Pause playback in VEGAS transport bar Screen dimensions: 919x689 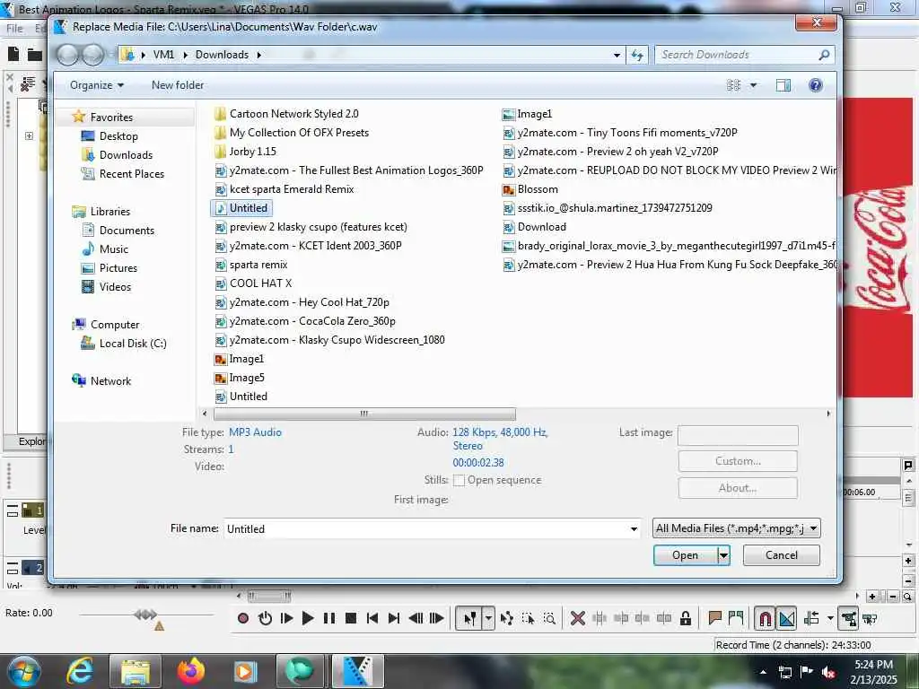(x=329, y=618)
